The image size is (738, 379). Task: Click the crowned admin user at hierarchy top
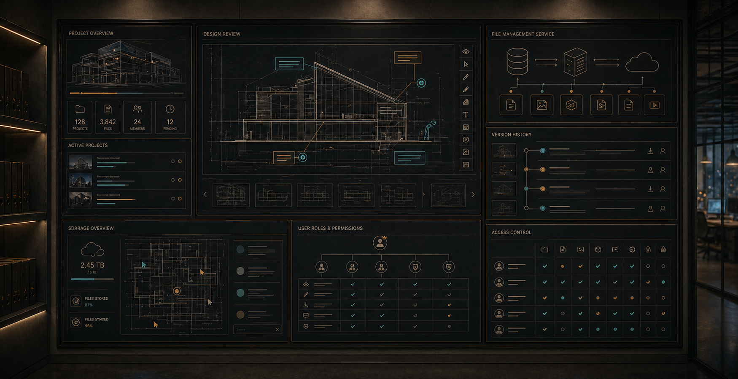[x=380, y=242]
